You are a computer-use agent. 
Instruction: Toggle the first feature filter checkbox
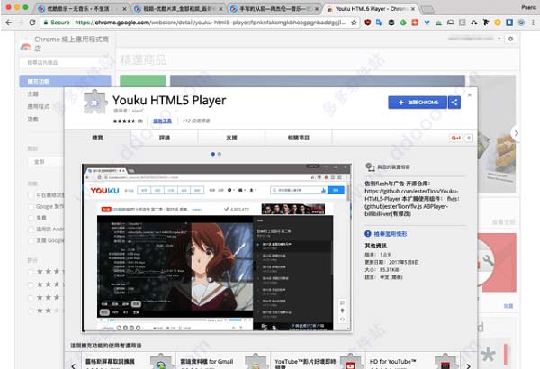pos(31,195)
